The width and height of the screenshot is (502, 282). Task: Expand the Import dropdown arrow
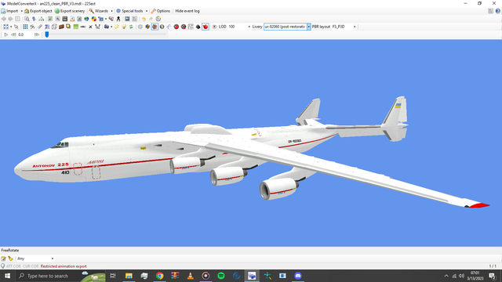[x=21, y=11]
